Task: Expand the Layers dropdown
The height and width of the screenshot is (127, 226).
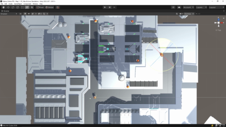Action: (x=201, y=7)
